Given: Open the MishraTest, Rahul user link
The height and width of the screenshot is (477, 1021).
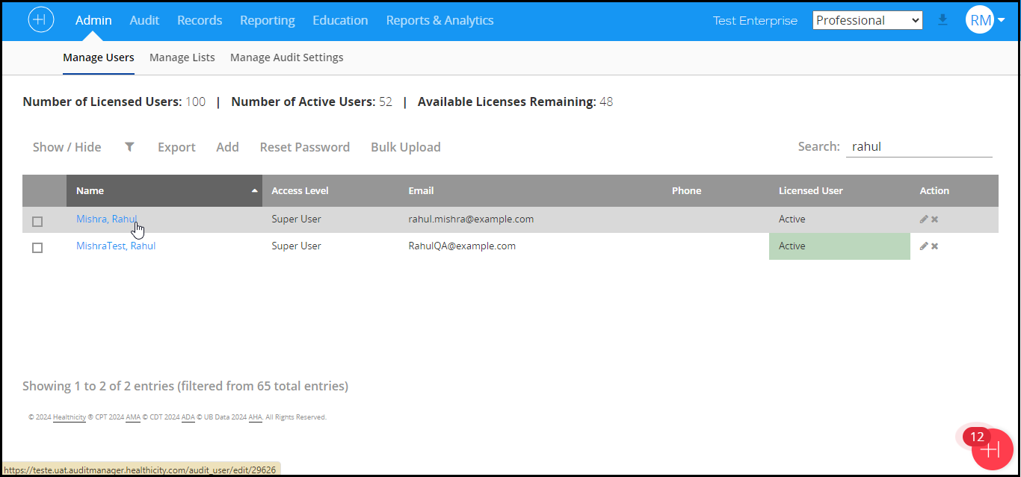Looking at the screenshot, I should (116, 246).
